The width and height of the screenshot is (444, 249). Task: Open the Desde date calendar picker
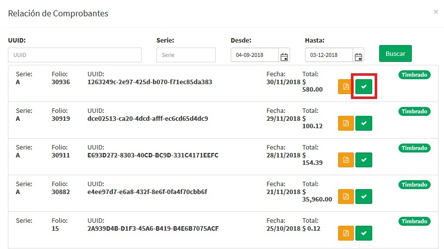[284, 55]
